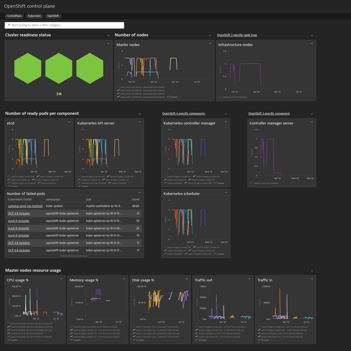Toggle the ocp4.6-incluster legend entry in etcd chart
351x351 pixels.
(x=47, y=183)
